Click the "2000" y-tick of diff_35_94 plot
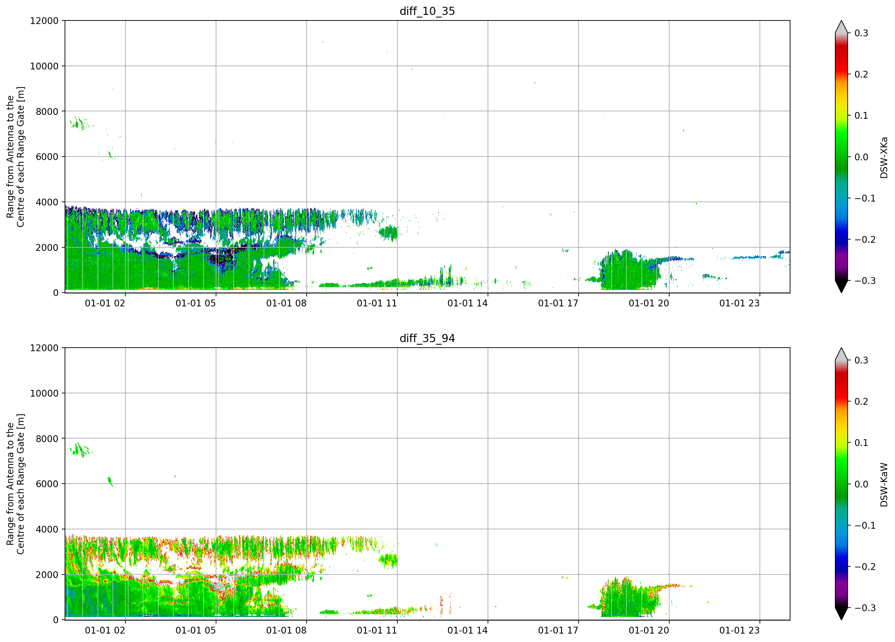The height and width of the screenshot is (642, 895). [47, 575]
